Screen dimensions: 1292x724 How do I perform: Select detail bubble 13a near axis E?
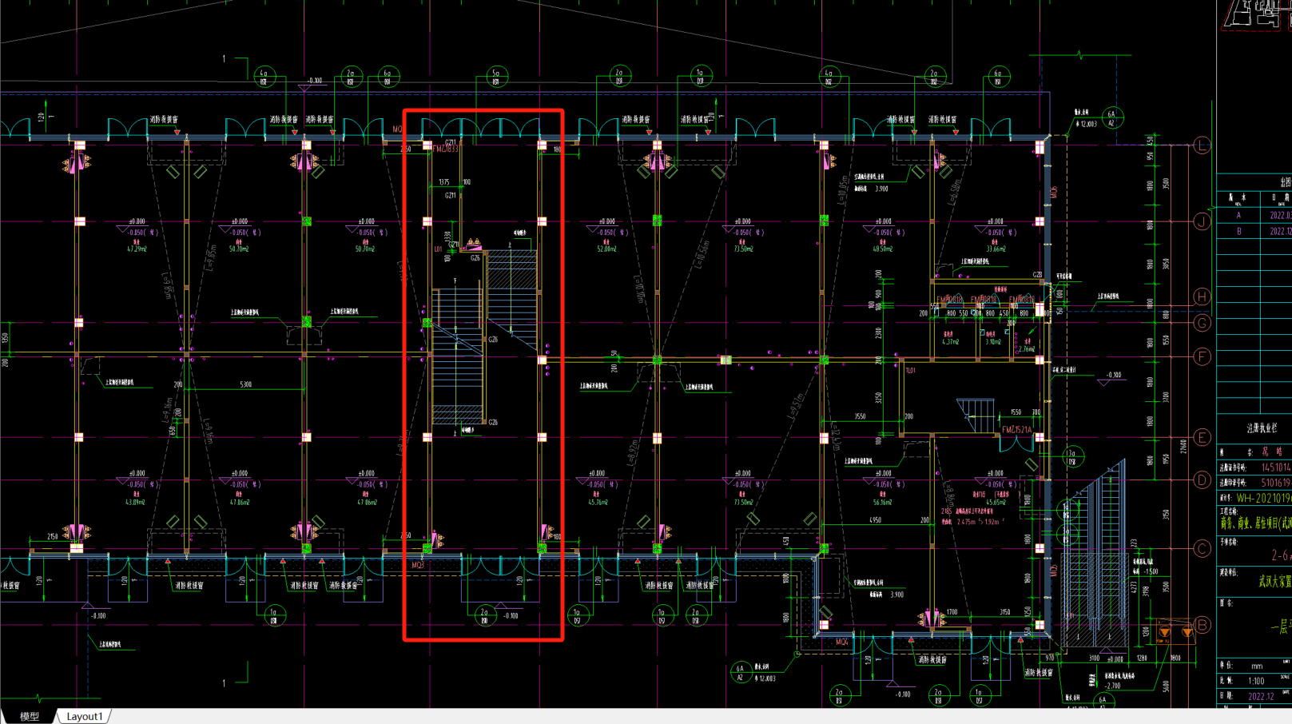1073,457
